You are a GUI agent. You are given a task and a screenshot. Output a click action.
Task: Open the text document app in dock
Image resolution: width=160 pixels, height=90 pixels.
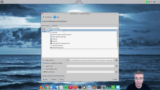coord(61,87)
